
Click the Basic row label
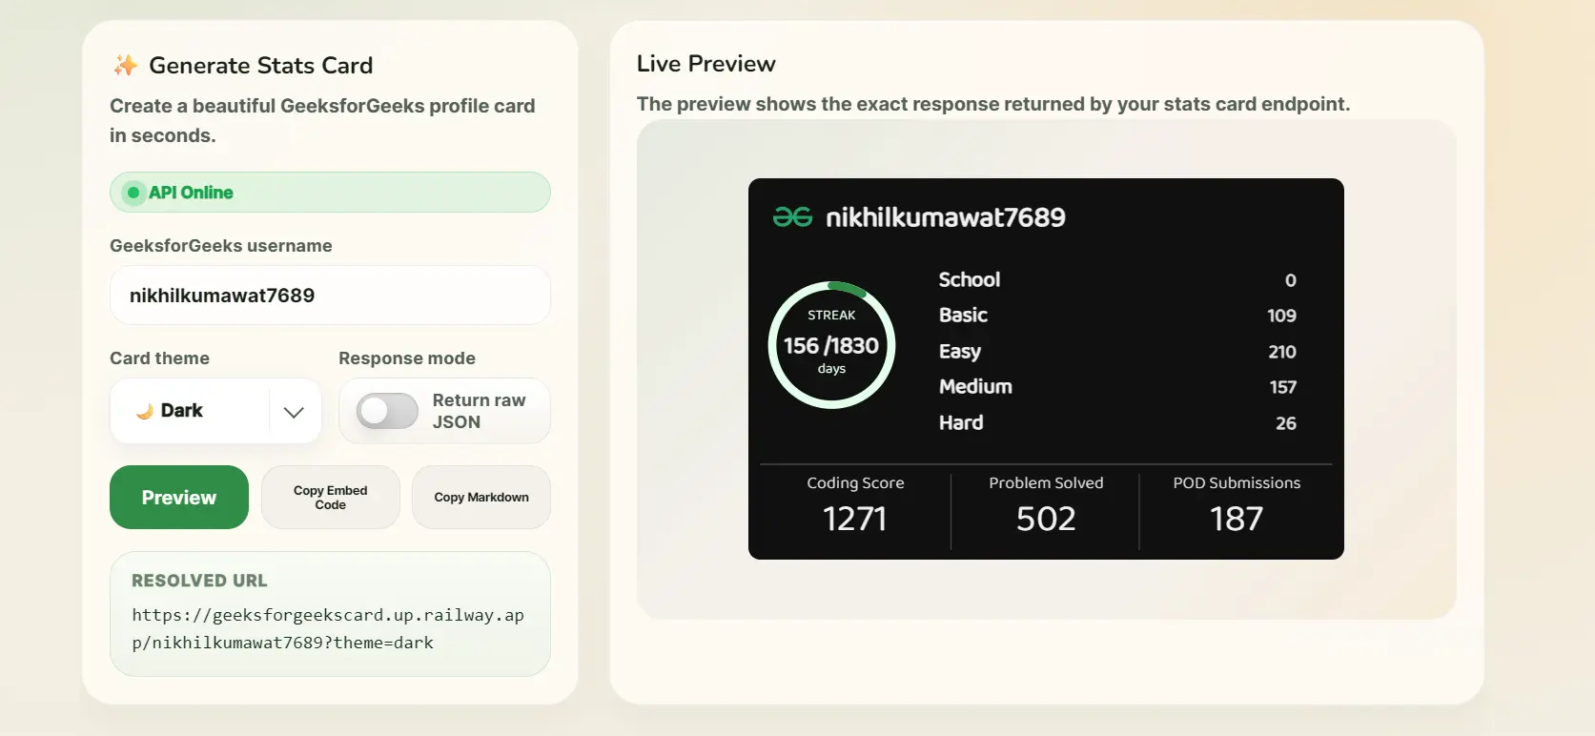963,315
